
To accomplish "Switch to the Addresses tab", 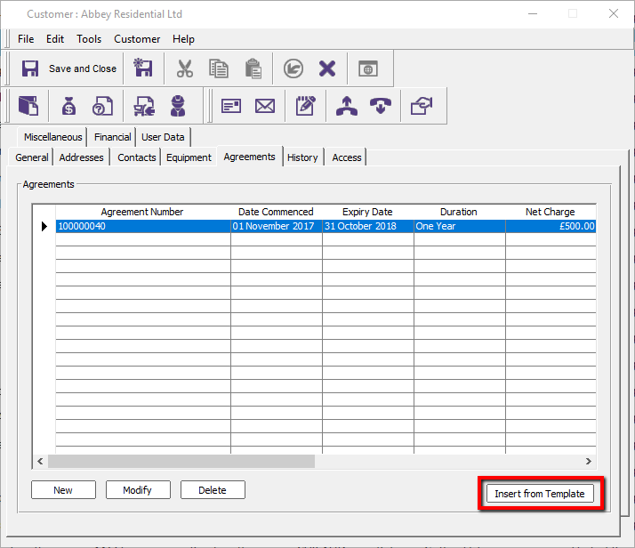I will coord(82,157).
